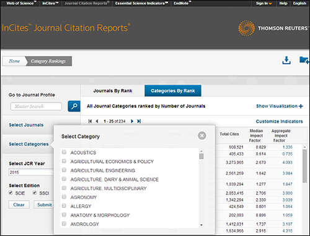Screen dimensions: 310x236
Task: Click the Master Search input field
Action: pos(36,107)
